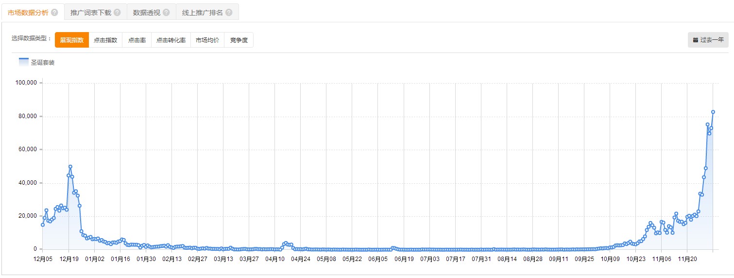Select 点击指数 data type

(105, 40)
